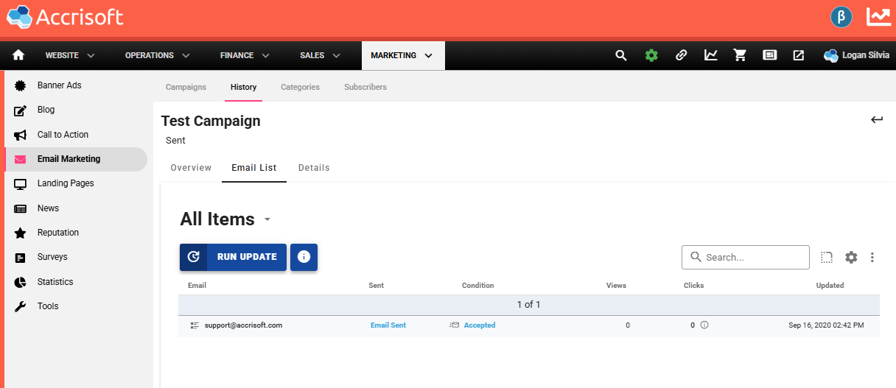Image resolution: width=896 pixels, height=388 pixels.
Task: Open the Finance dropdown menu
Action: click(245, 55)
